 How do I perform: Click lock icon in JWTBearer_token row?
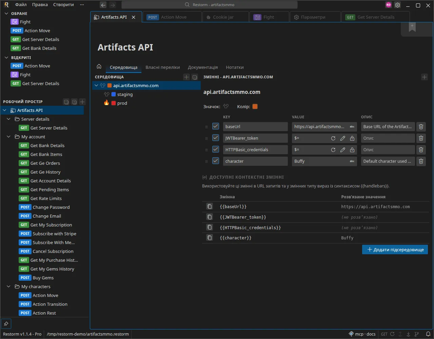352,138
